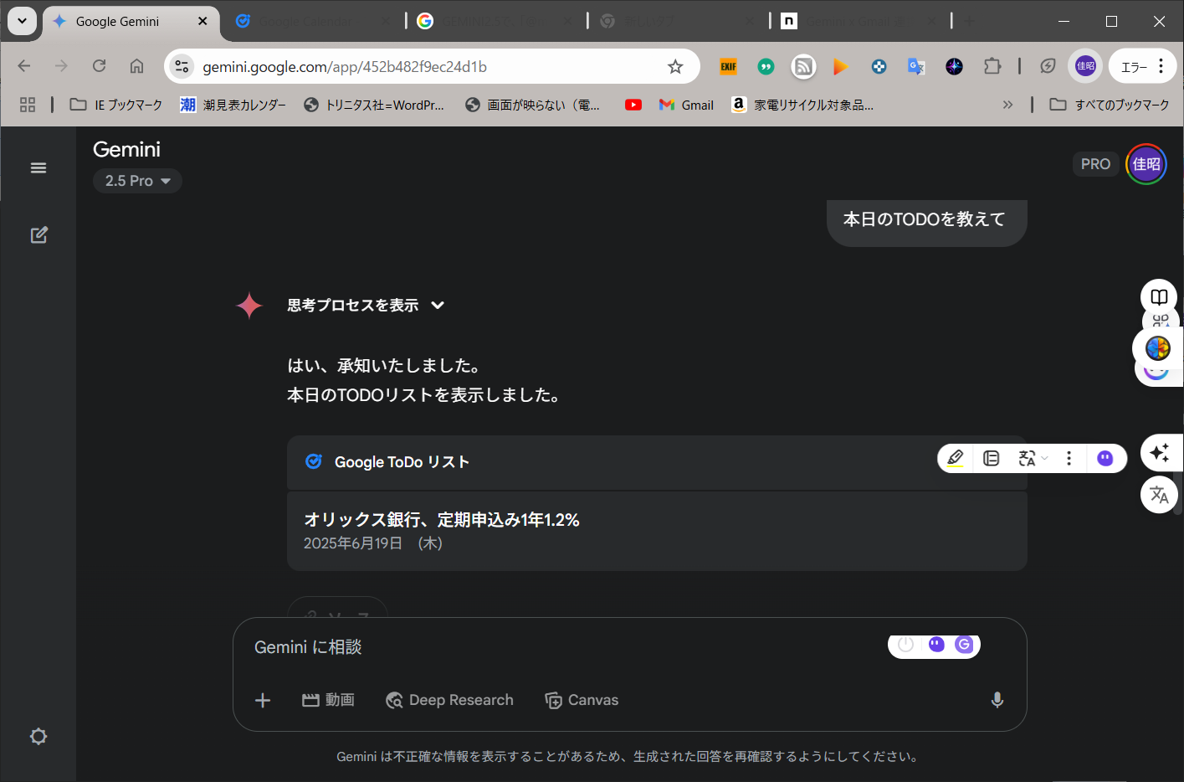The width and height of the screenshot is (1184, 782).
Task: Open the 佳昭 Google account avatar in Gemini
Action: pyautogui.click(x=1146, y=164)
